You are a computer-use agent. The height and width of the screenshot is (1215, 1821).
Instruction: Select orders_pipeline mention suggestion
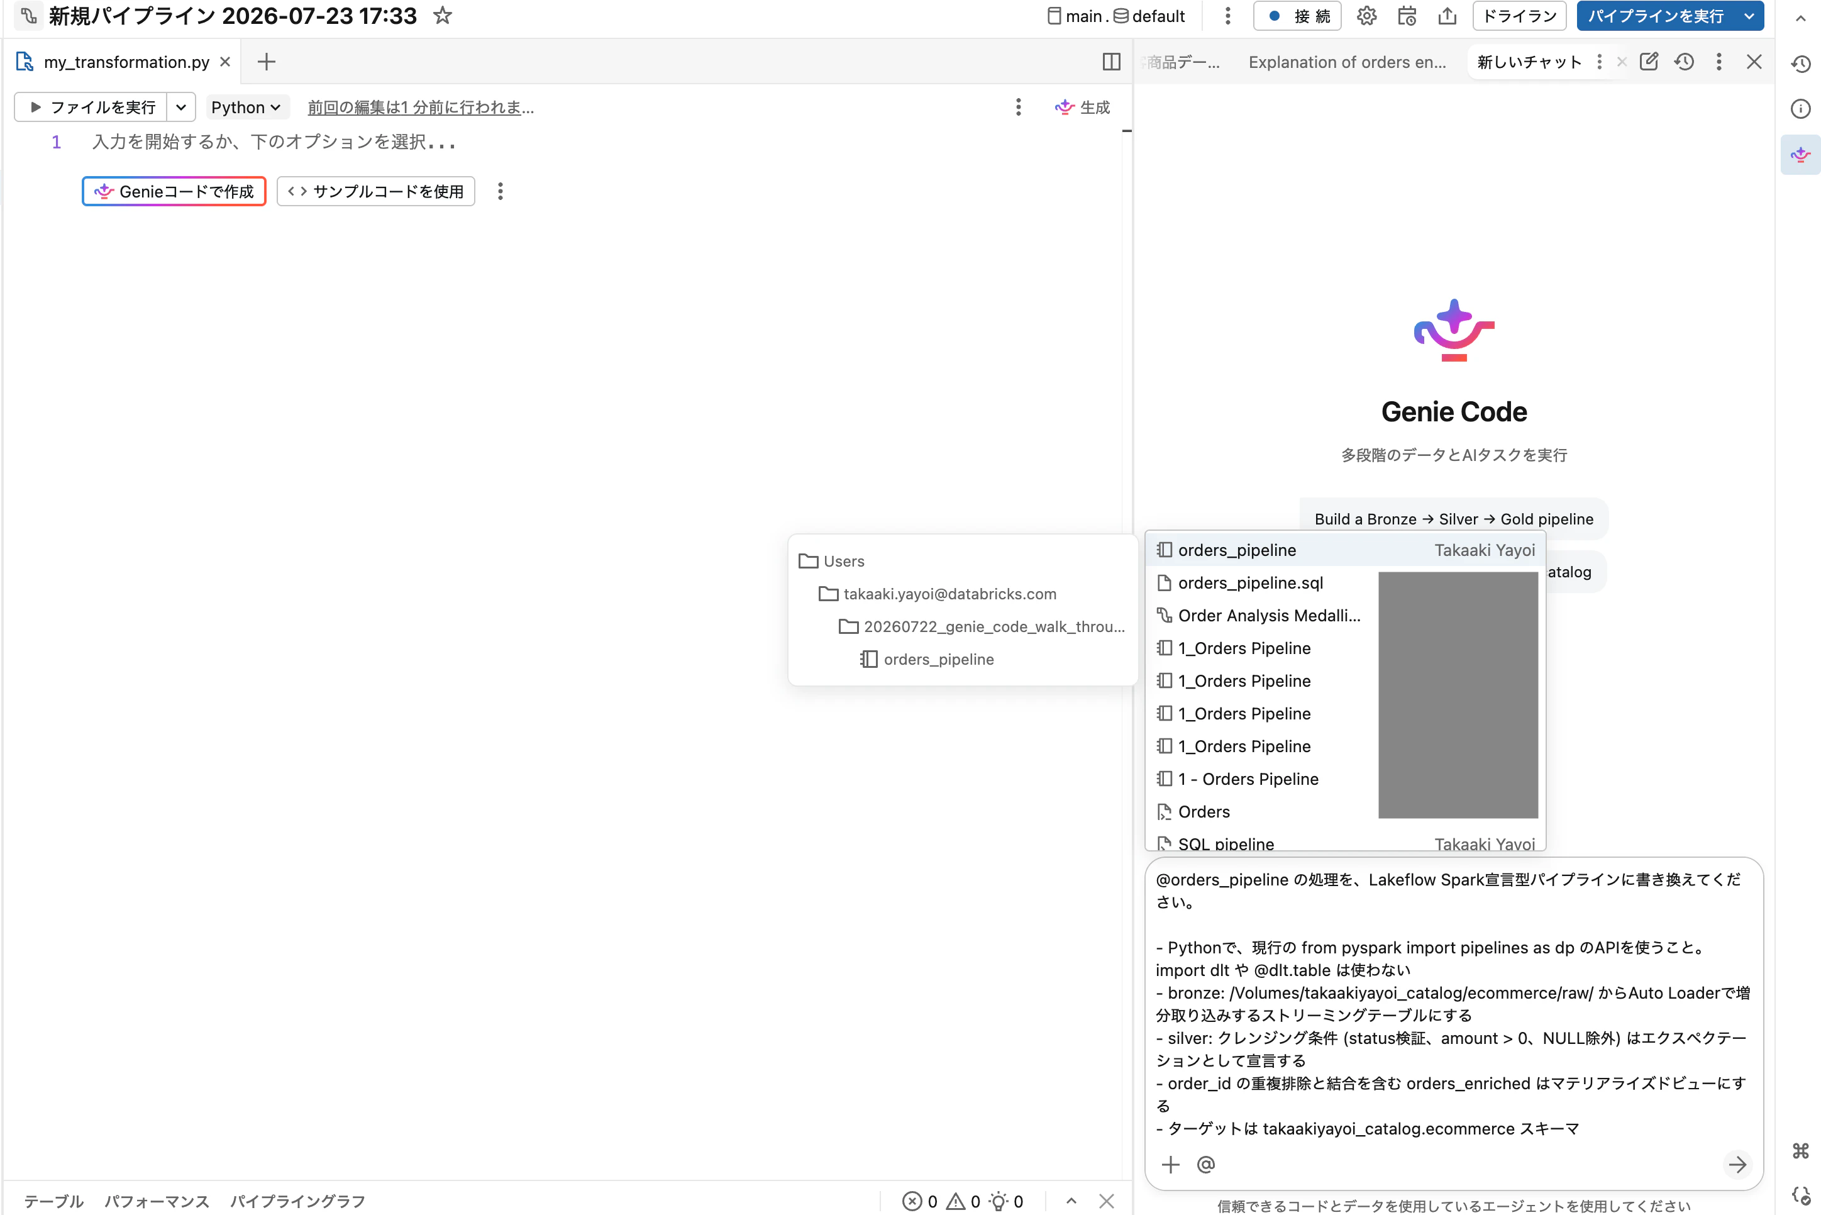coord(1346,550)
